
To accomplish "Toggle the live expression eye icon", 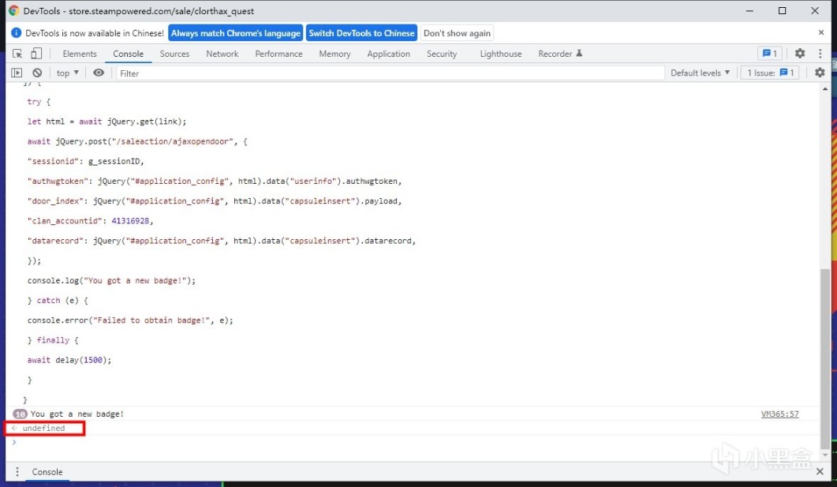I will point(99,73).
